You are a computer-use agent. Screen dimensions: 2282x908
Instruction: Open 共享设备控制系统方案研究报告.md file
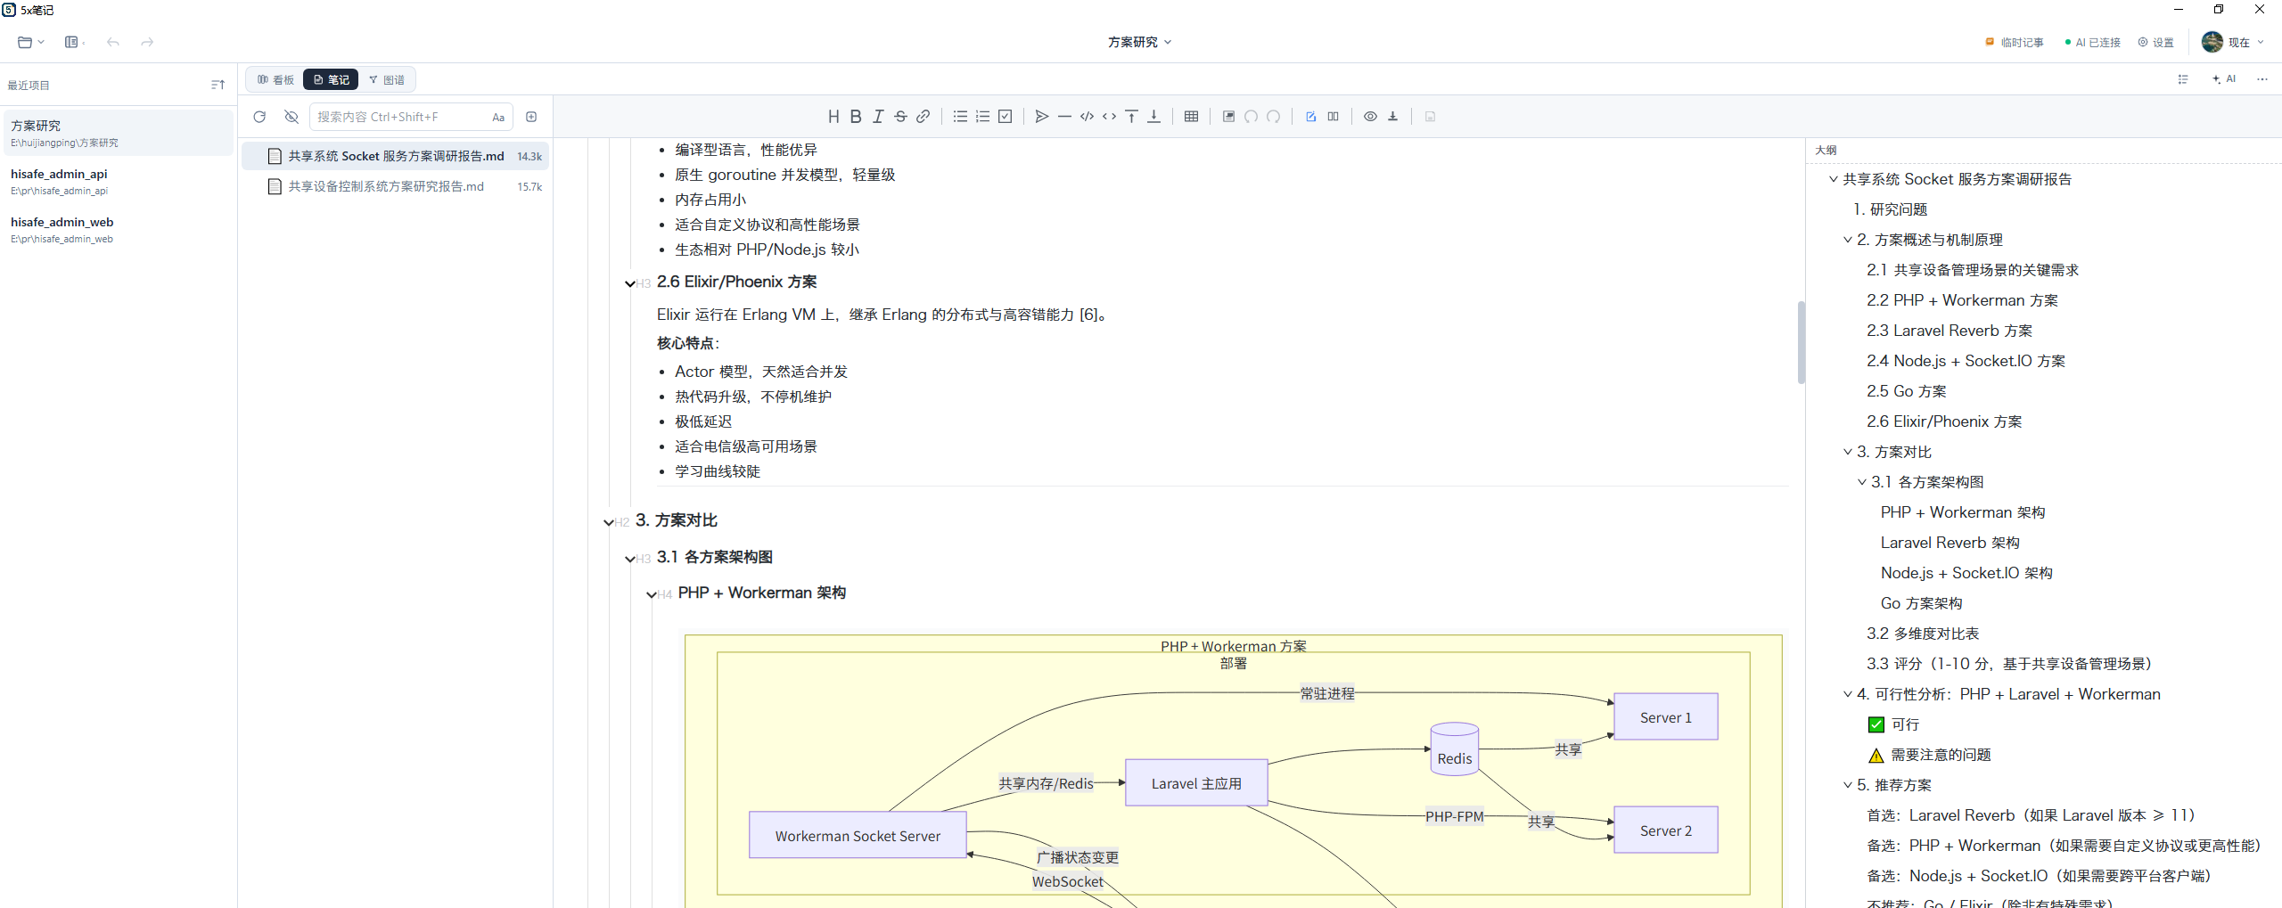click(396, 186)
